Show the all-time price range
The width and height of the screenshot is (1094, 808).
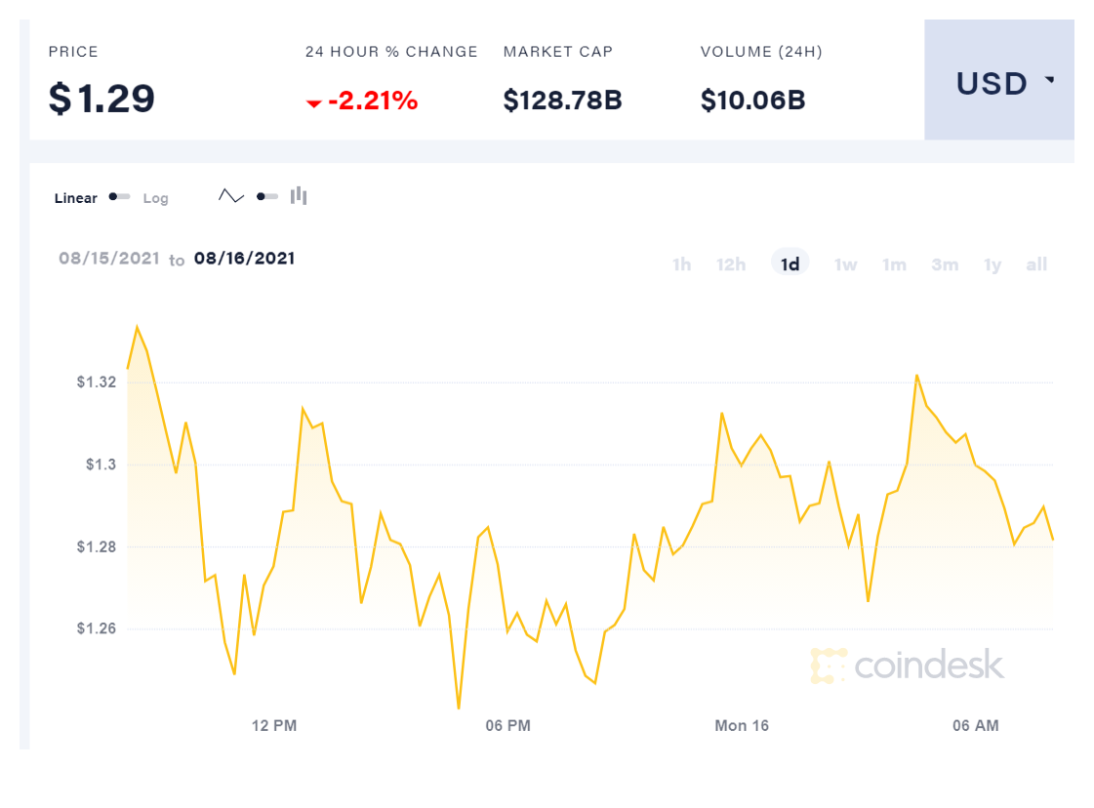point(1036,264)
